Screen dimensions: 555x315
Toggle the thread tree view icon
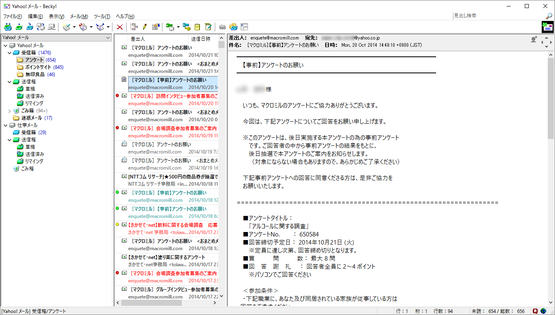(135, 27)
